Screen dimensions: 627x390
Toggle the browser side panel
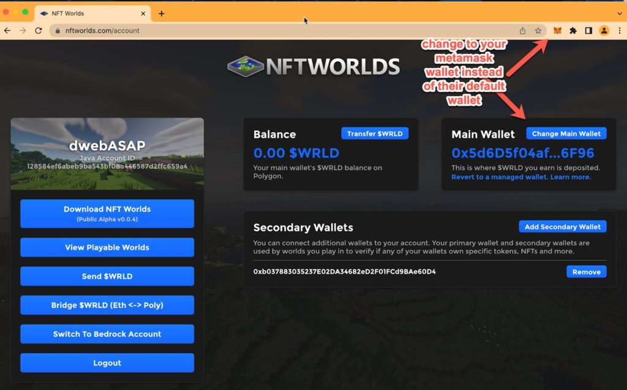coord(588,31)
